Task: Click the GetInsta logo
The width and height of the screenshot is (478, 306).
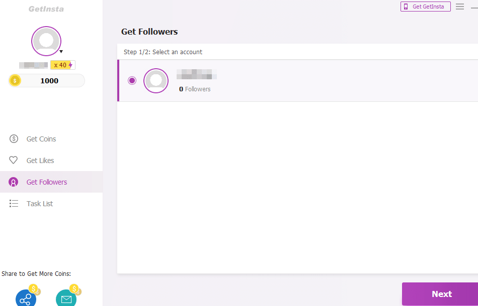Action: click(46, 9)
